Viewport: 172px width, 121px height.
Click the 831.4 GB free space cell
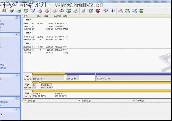(x=59, y=39)
